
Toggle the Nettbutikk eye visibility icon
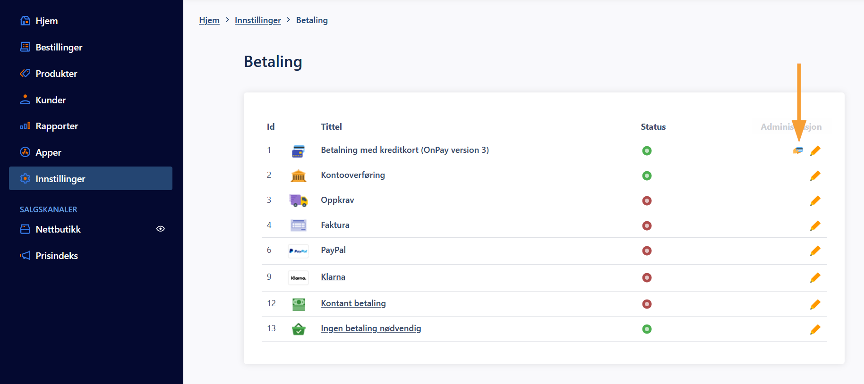[x=161, y=229]
